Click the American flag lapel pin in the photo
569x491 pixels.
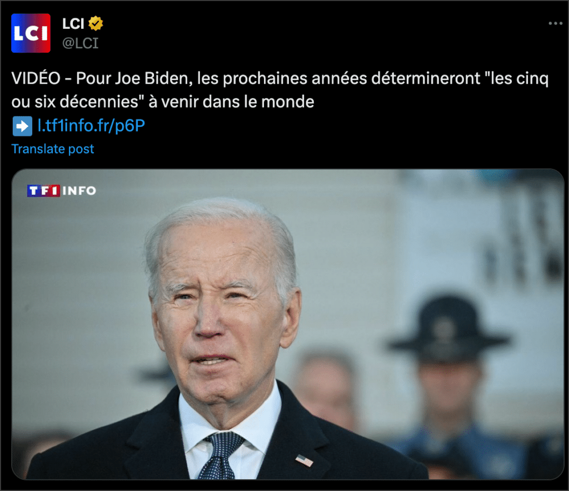[304, 460]
